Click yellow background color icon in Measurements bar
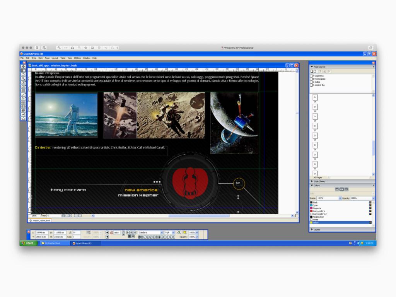The image size is (396, 297). [x=184, y=232]
